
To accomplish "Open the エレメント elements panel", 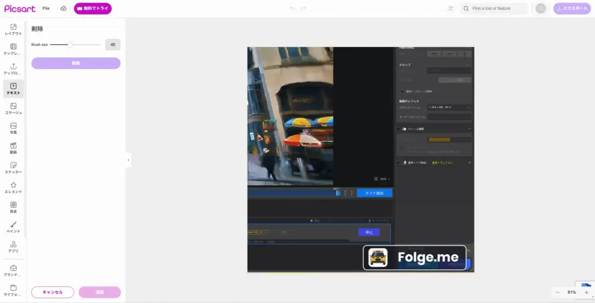I will tap(13, 187).
